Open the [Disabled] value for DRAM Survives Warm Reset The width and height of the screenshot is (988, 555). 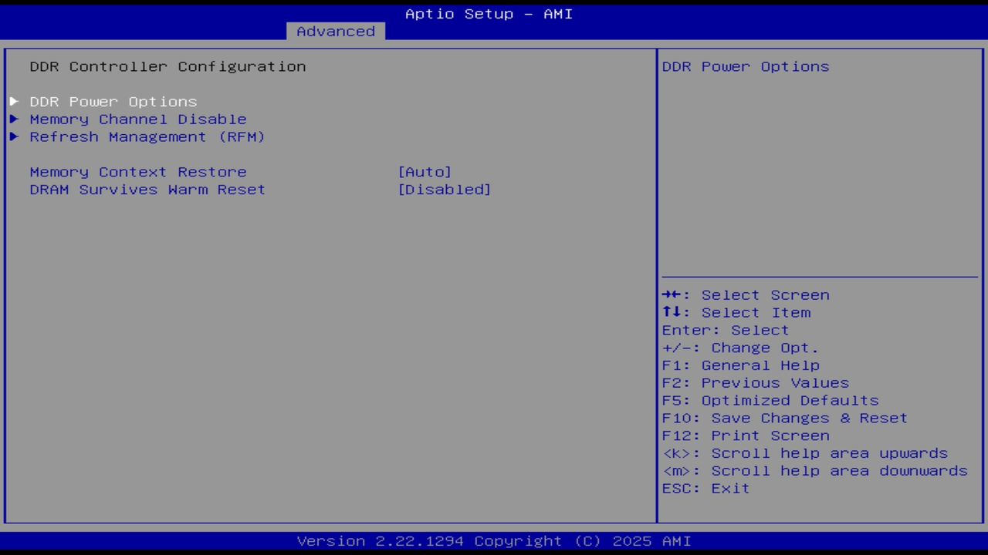coord(445,190)
